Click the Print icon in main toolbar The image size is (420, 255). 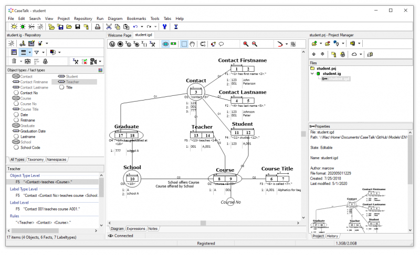(x=98, y=27)
